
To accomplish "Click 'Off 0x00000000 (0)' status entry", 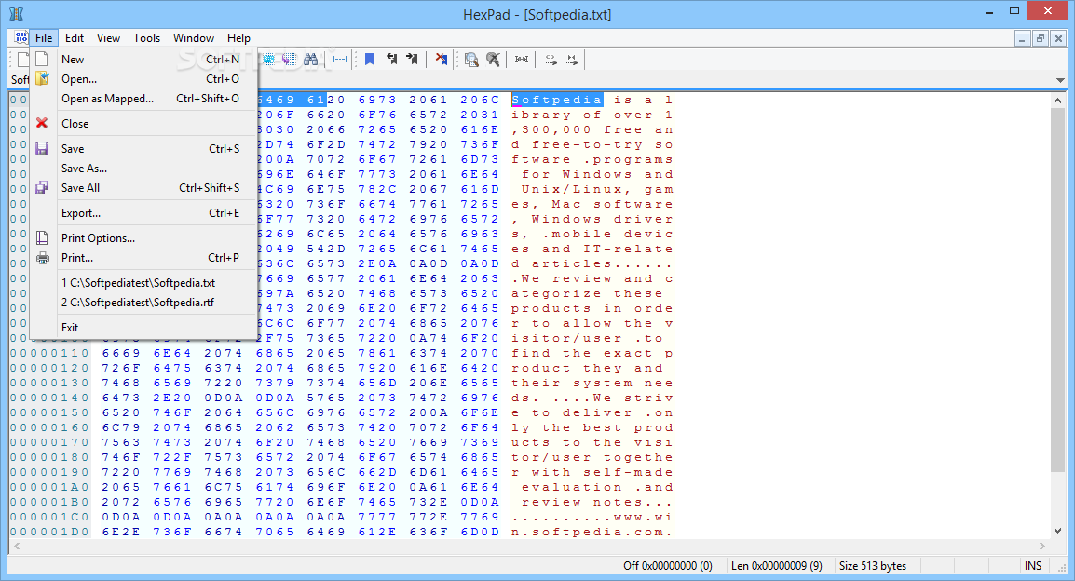I will pyautogui.click(x=668, y=566).
